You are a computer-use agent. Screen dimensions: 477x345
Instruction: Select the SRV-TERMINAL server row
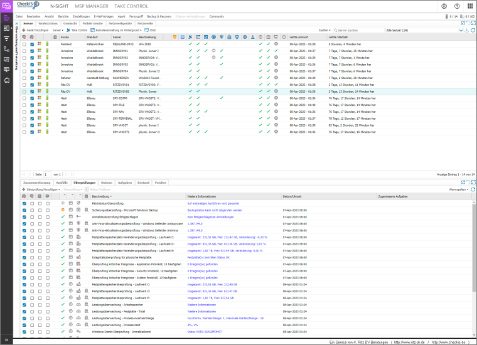pos(248,119)
